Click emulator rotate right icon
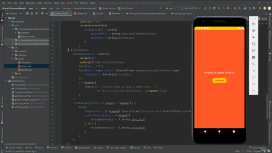Viewport: 272px width, 153px height. tap(253, 51)
